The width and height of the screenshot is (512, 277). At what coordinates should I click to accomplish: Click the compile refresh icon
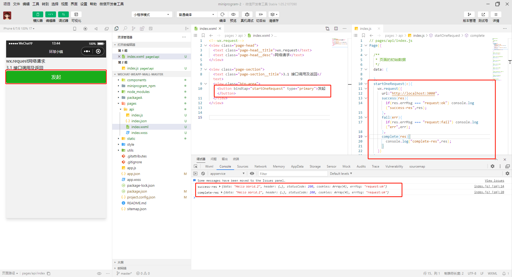click(x=222, y=14)
